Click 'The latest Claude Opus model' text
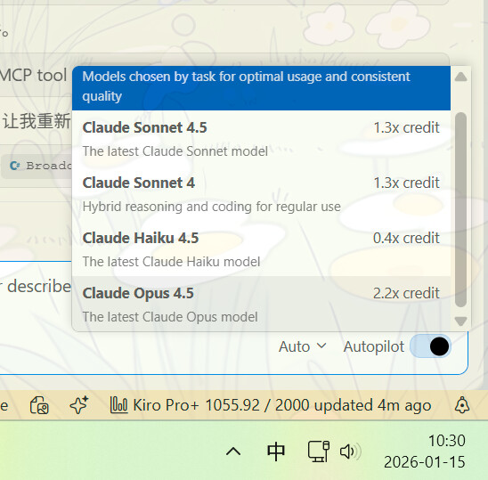The height and width of the screenshot is (480, 488). (170, 317)
